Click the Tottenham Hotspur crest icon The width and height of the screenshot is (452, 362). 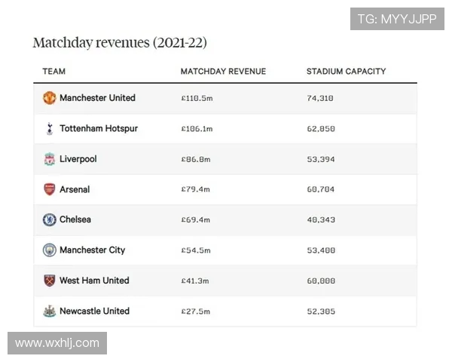tap(49, 128)
